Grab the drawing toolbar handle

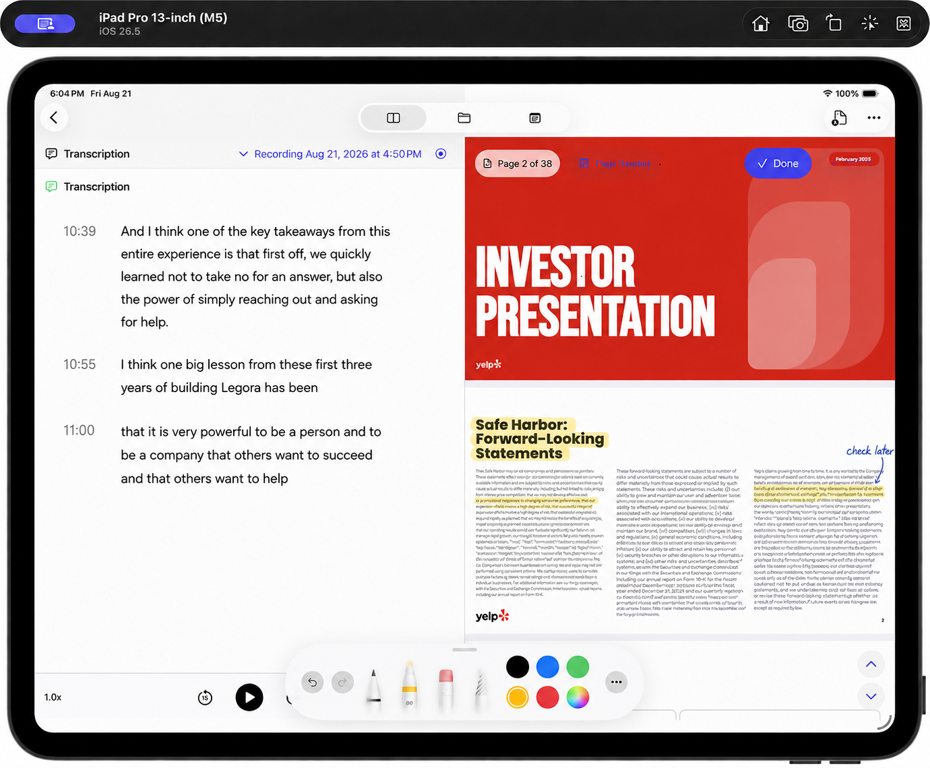pos(464,650)
